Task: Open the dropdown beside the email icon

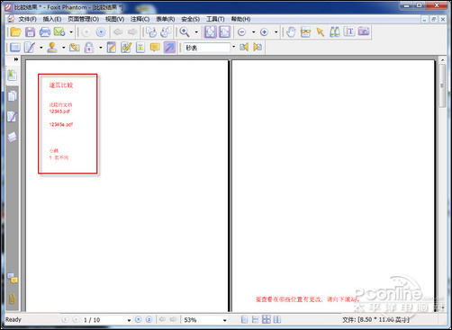Action: [71, 31]
